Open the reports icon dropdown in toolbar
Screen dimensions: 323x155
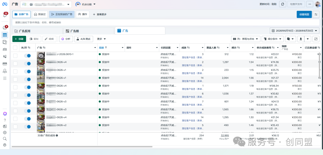[290, 39]
